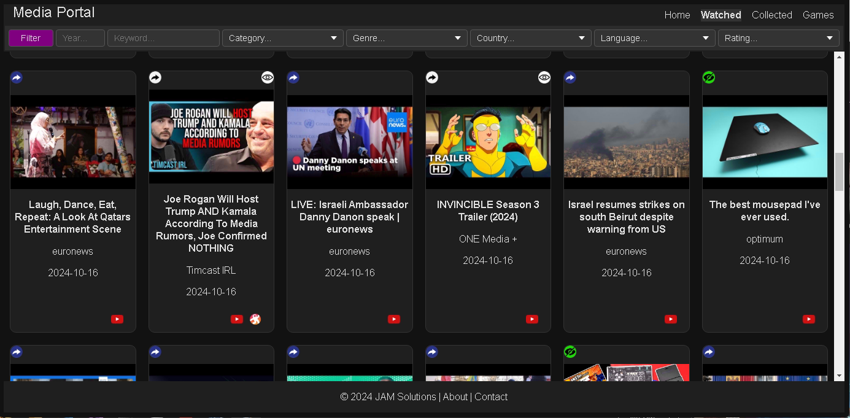
Task: Click share icon on card below the Qatar card
Action: point(17,352)
